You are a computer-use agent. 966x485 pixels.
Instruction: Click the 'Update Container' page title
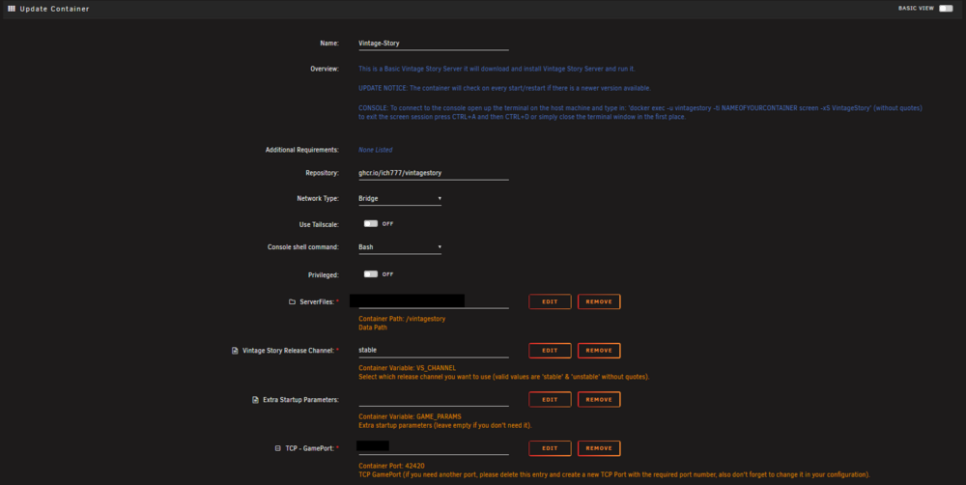pyautogui.click(x=54, y=9)
